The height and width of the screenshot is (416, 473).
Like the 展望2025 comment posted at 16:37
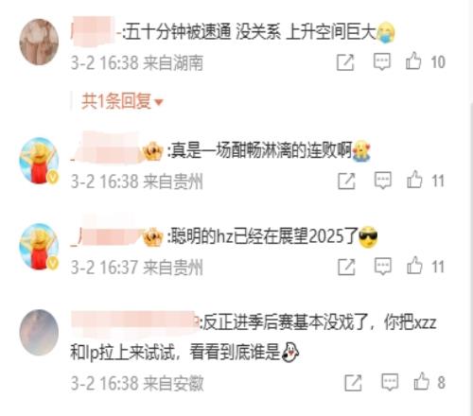(x=414, y=266)
